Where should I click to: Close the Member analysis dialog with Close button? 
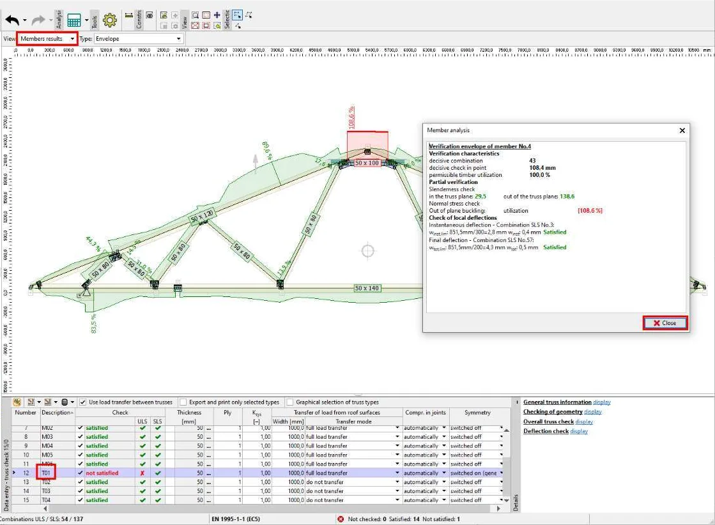665,323
